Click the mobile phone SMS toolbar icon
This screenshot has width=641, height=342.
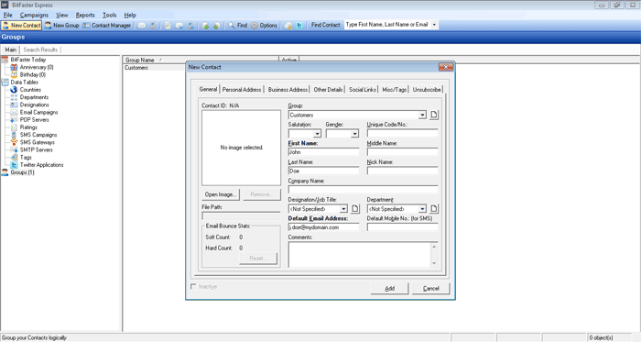(153, 26)
